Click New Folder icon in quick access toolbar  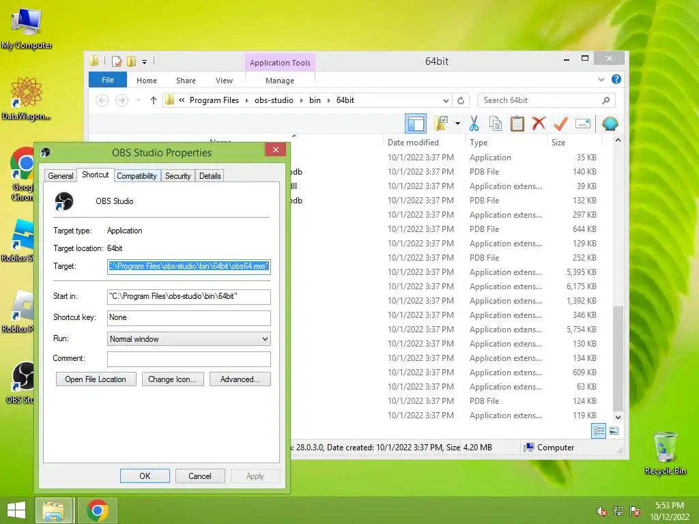pyautogui.click(x=132, y=61)
